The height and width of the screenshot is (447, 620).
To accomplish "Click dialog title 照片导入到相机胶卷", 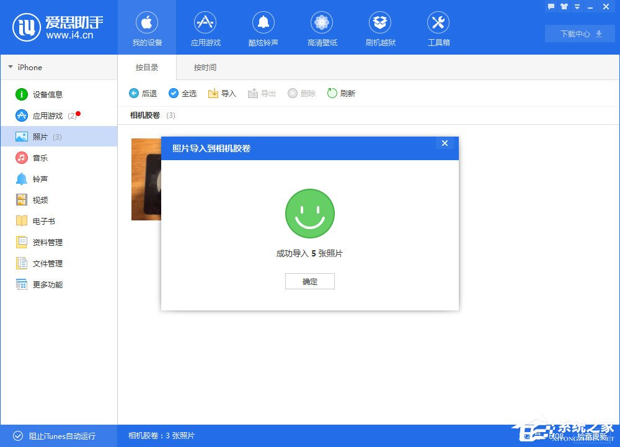I will click(x=211, y=148).
